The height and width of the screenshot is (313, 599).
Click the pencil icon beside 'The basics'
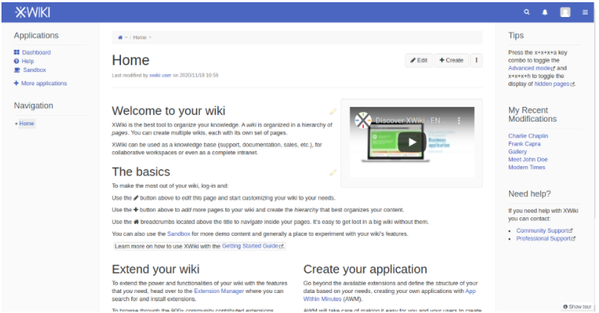click(x=333, y=172)
